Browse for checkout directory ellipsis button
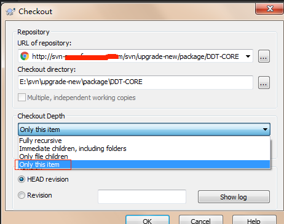The image size is (284, 224). pos(264,83)
